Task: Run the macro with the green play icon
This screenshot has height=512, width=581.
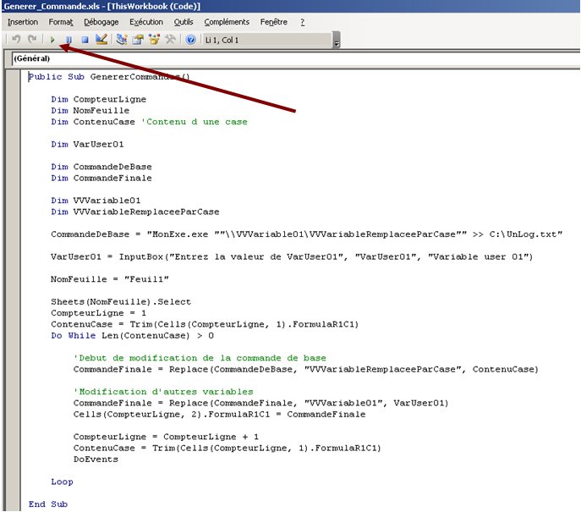Action: click(52, 40)
